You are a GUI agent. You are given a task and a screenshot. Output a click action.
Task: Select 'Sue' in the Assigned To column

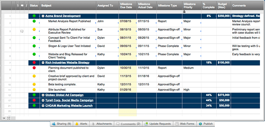107,31
